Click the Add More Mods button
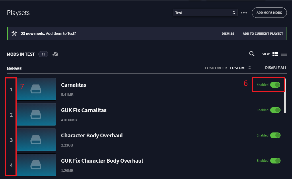Viewport: 292px width, 179px height. click(x=269, y=13)
